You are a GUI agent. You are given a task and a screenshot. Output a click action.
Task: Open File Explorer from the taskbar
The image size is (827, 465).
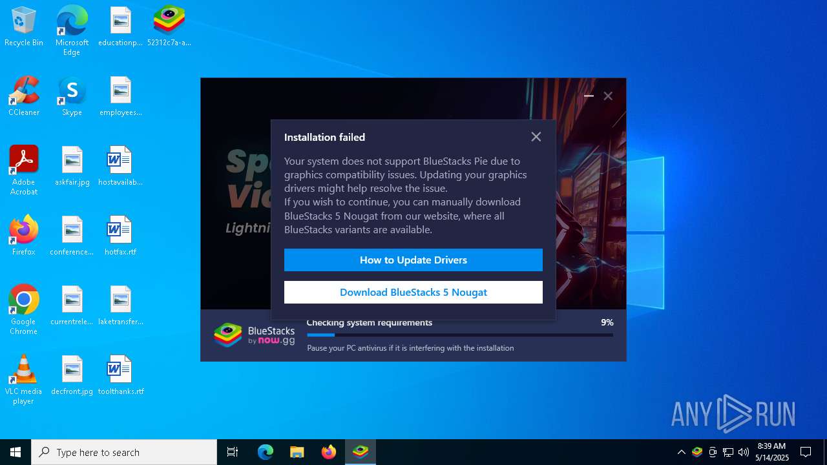point(297,452)
